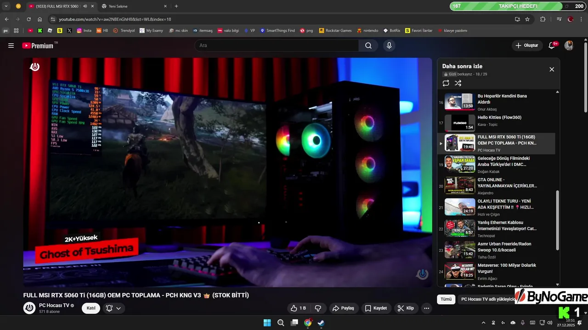Open the browser home page
The image size is (588, 330).
(40, 19)
